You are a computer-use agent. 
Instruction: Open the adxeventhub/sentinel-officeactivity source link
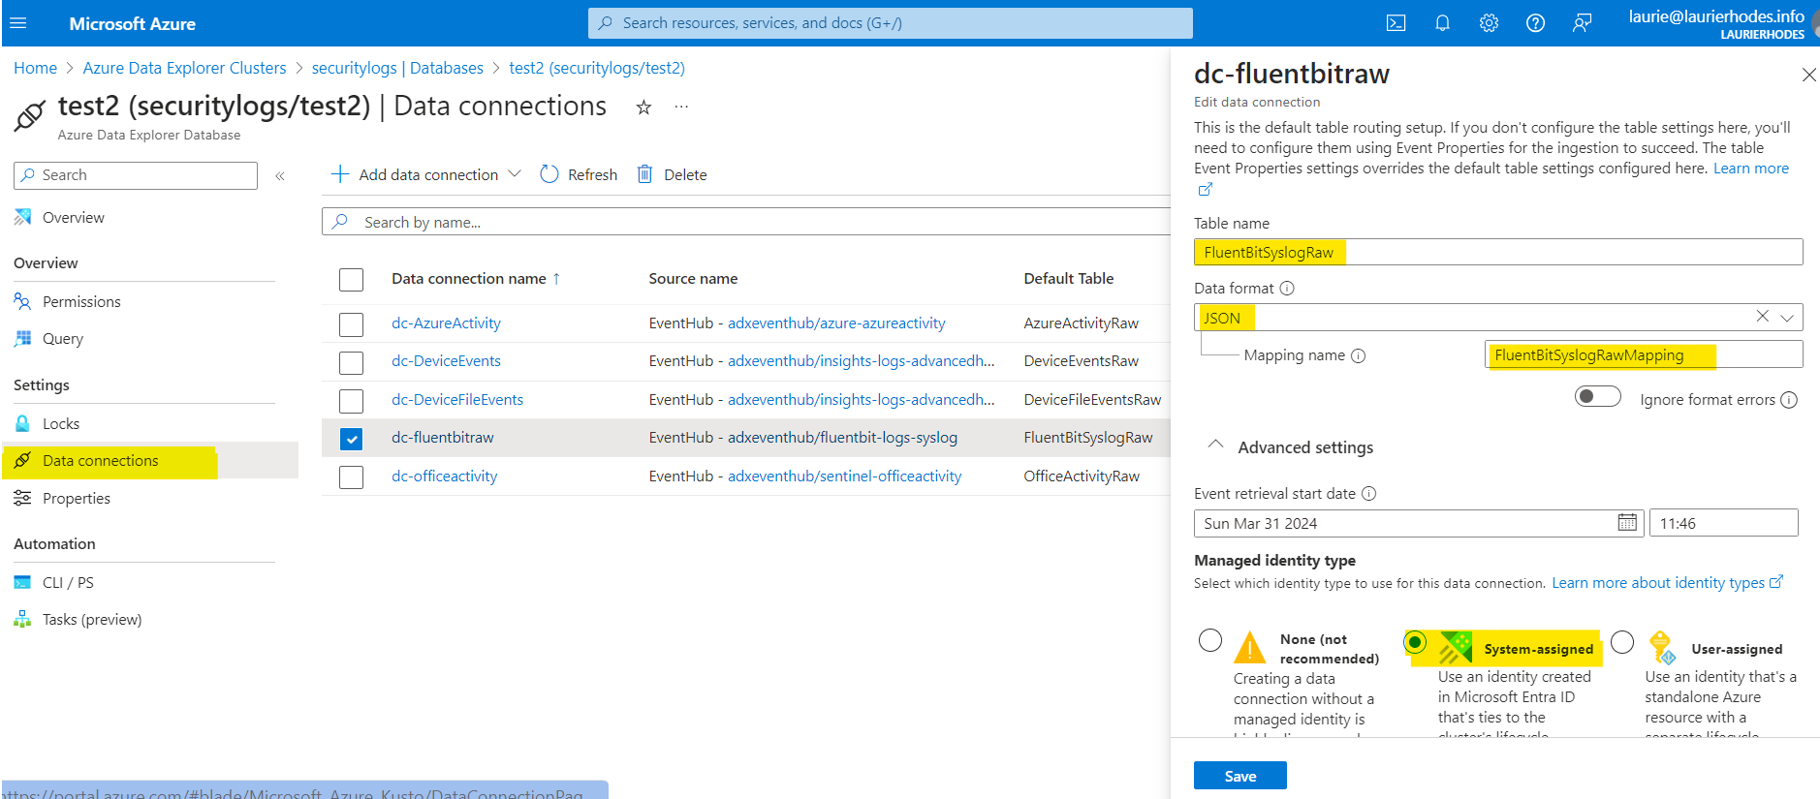(x=844, y=476)
